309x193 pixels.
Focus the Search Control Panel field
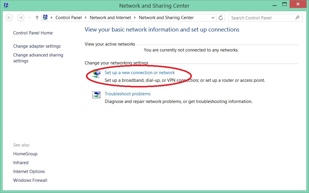(x=262, y=18)
